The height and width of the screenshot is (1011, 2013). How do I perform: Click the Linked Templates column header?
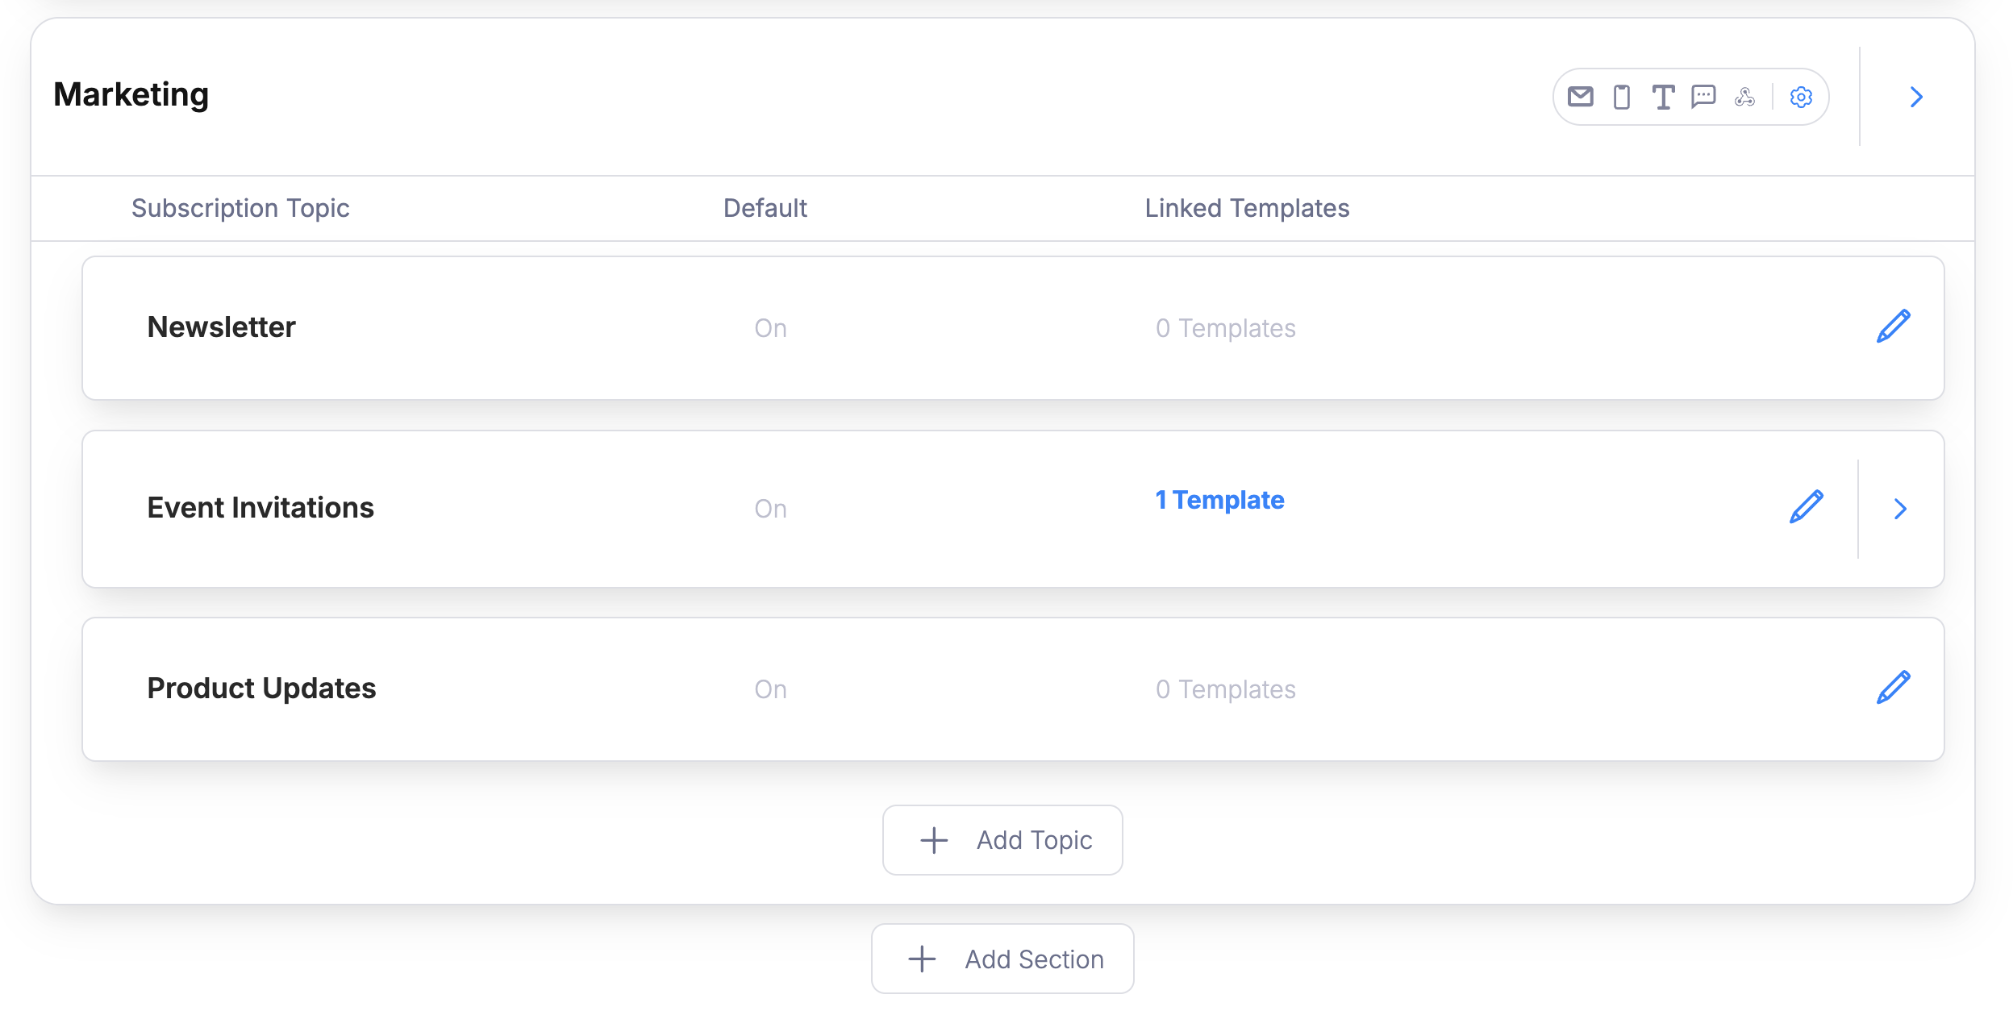(x=1247, y=208)
